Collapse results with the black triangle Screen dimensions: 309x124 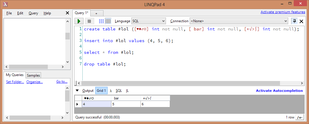pyautogui.click(x=77, y=91)
